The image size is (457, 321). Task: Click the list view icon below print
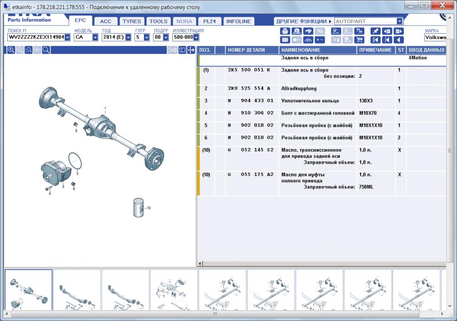tap(285, 40)
